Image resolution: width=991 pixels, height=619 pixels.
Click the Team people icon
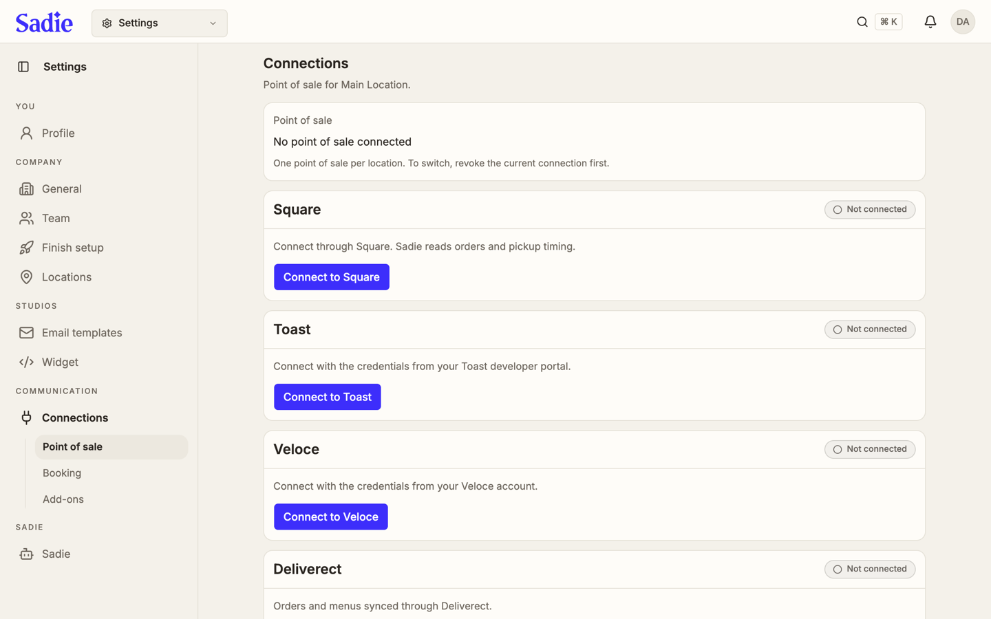(26, 219)
